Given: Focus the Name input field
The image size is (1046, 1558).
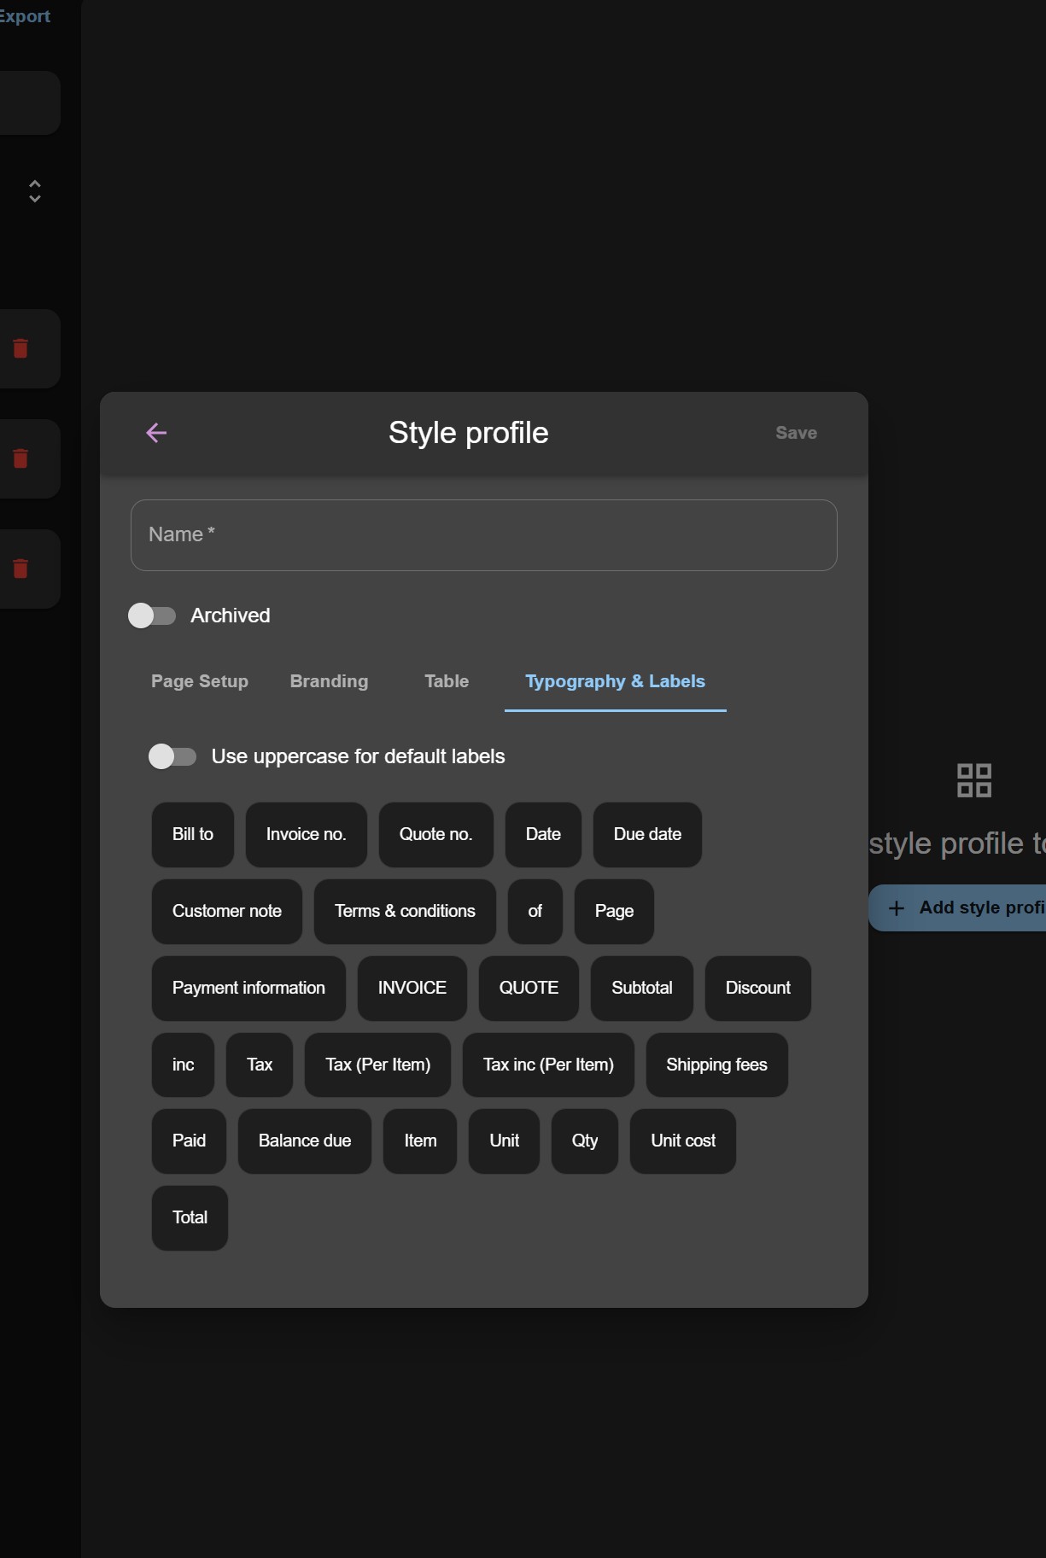Looking at the screenshot, I should tap(483, 535).
